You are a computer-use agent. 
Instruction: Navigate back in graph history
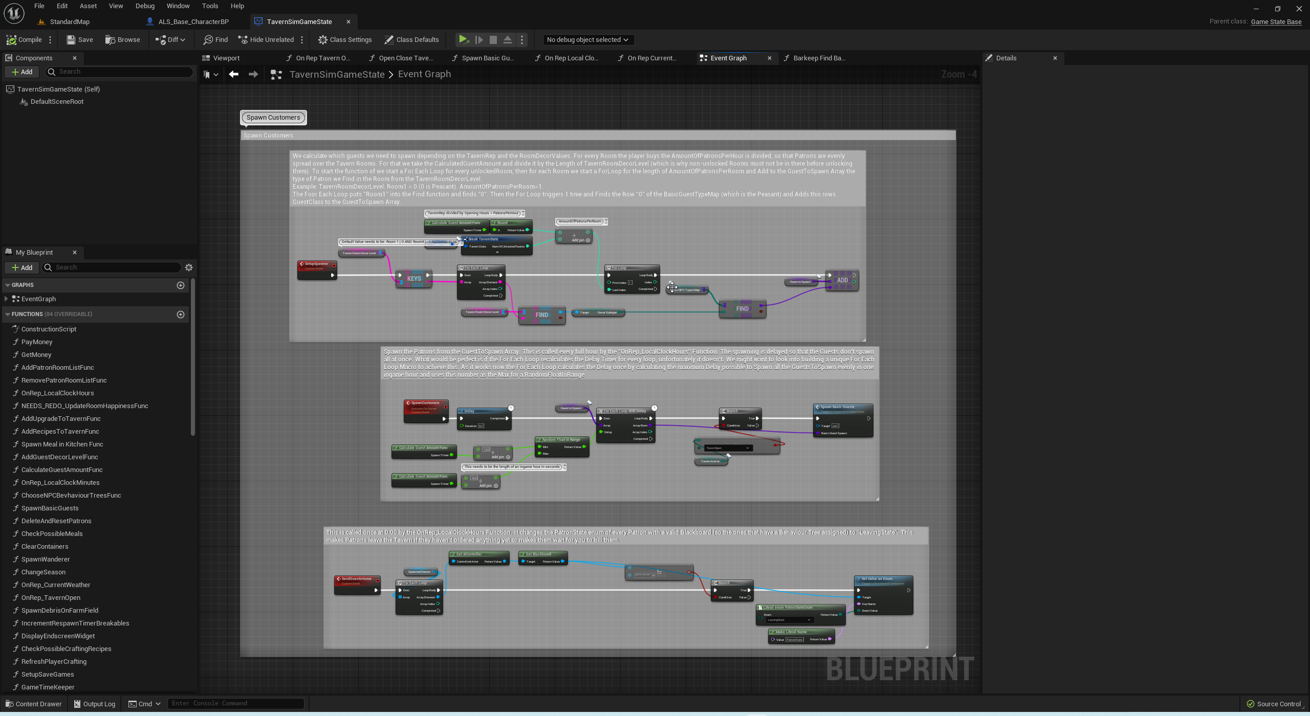(234, 74)
